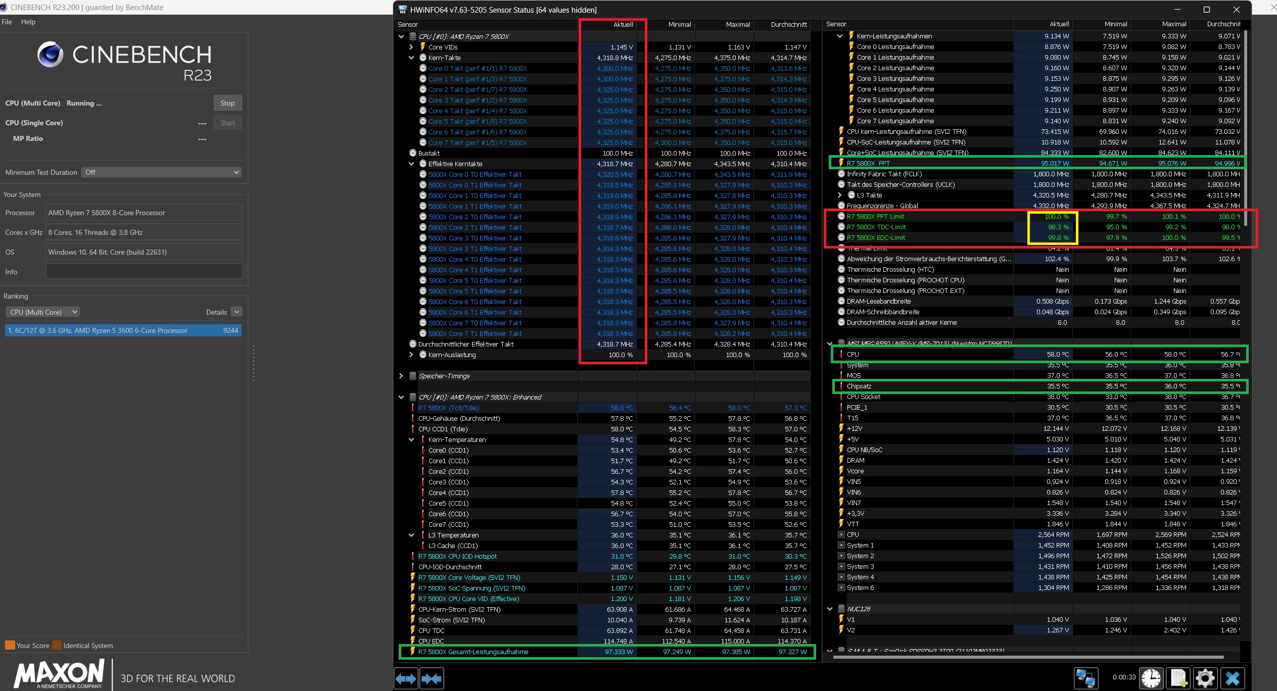Open the CPU (Multi Core) ranking dropdown
The height and width of the screenshot is (691, 1277).
[43, 312]
